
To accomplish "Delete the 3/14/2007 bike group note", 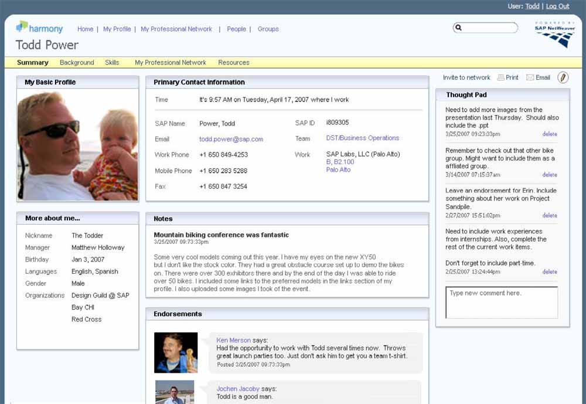I will coord(549,175).
